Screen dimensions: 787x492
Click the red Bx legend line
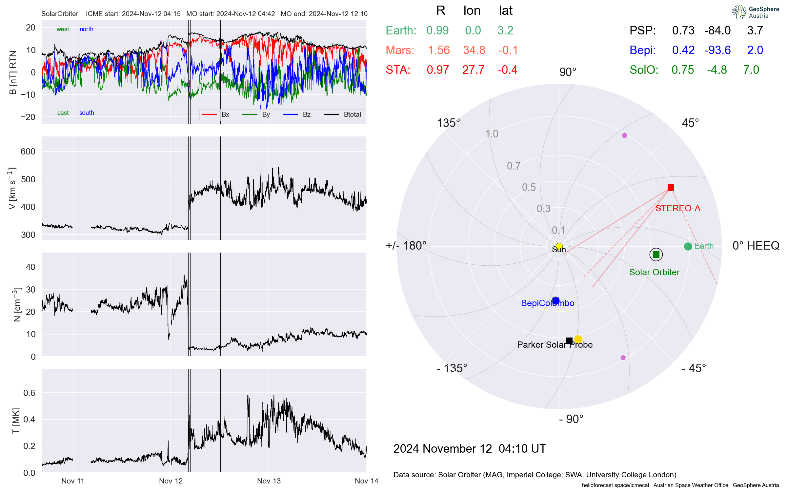[x=209, y=114]
